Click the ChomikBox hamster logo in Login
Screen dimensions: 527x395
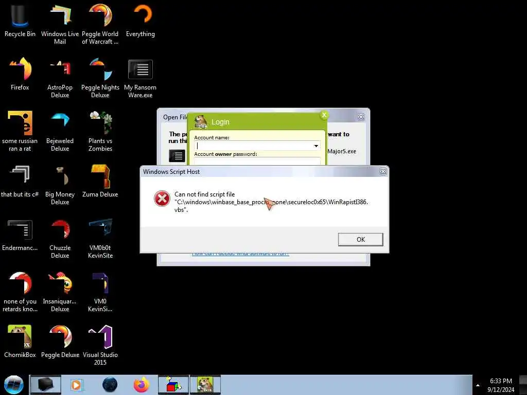[x=201, y=122]
